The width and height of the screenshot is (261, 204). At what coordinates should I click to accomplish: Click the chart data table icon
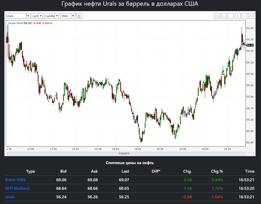[x=79, y=16]
